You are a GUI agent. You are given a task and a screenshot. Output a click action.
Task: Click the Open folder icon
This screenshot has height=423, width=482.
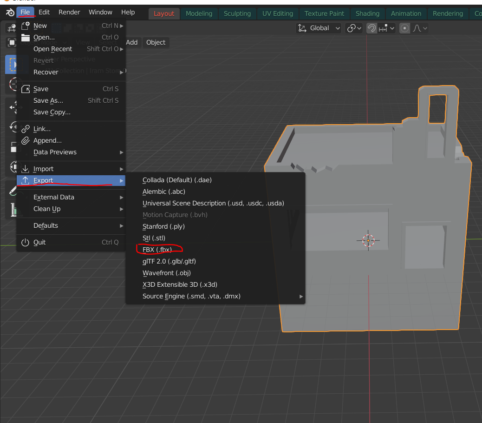point(25,37)
